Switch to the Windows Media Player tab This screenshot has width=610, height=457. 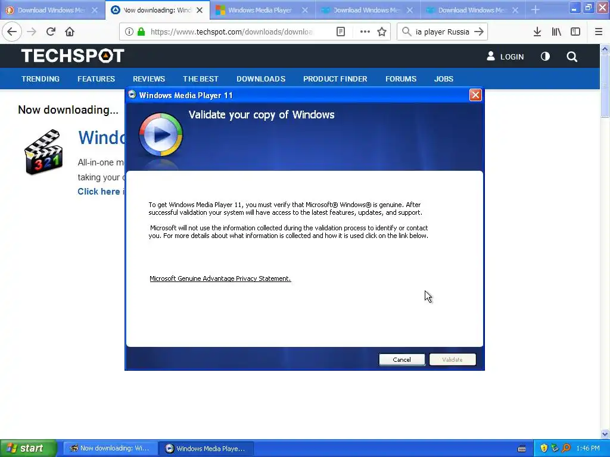(x=263, y=10)
